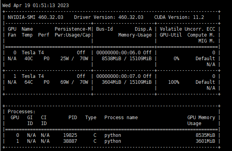Screen dimensions: 232x151
Task: Click the timestamp 'Wed Apr 19 01:51:13 2023'
Action: [36, 6]
